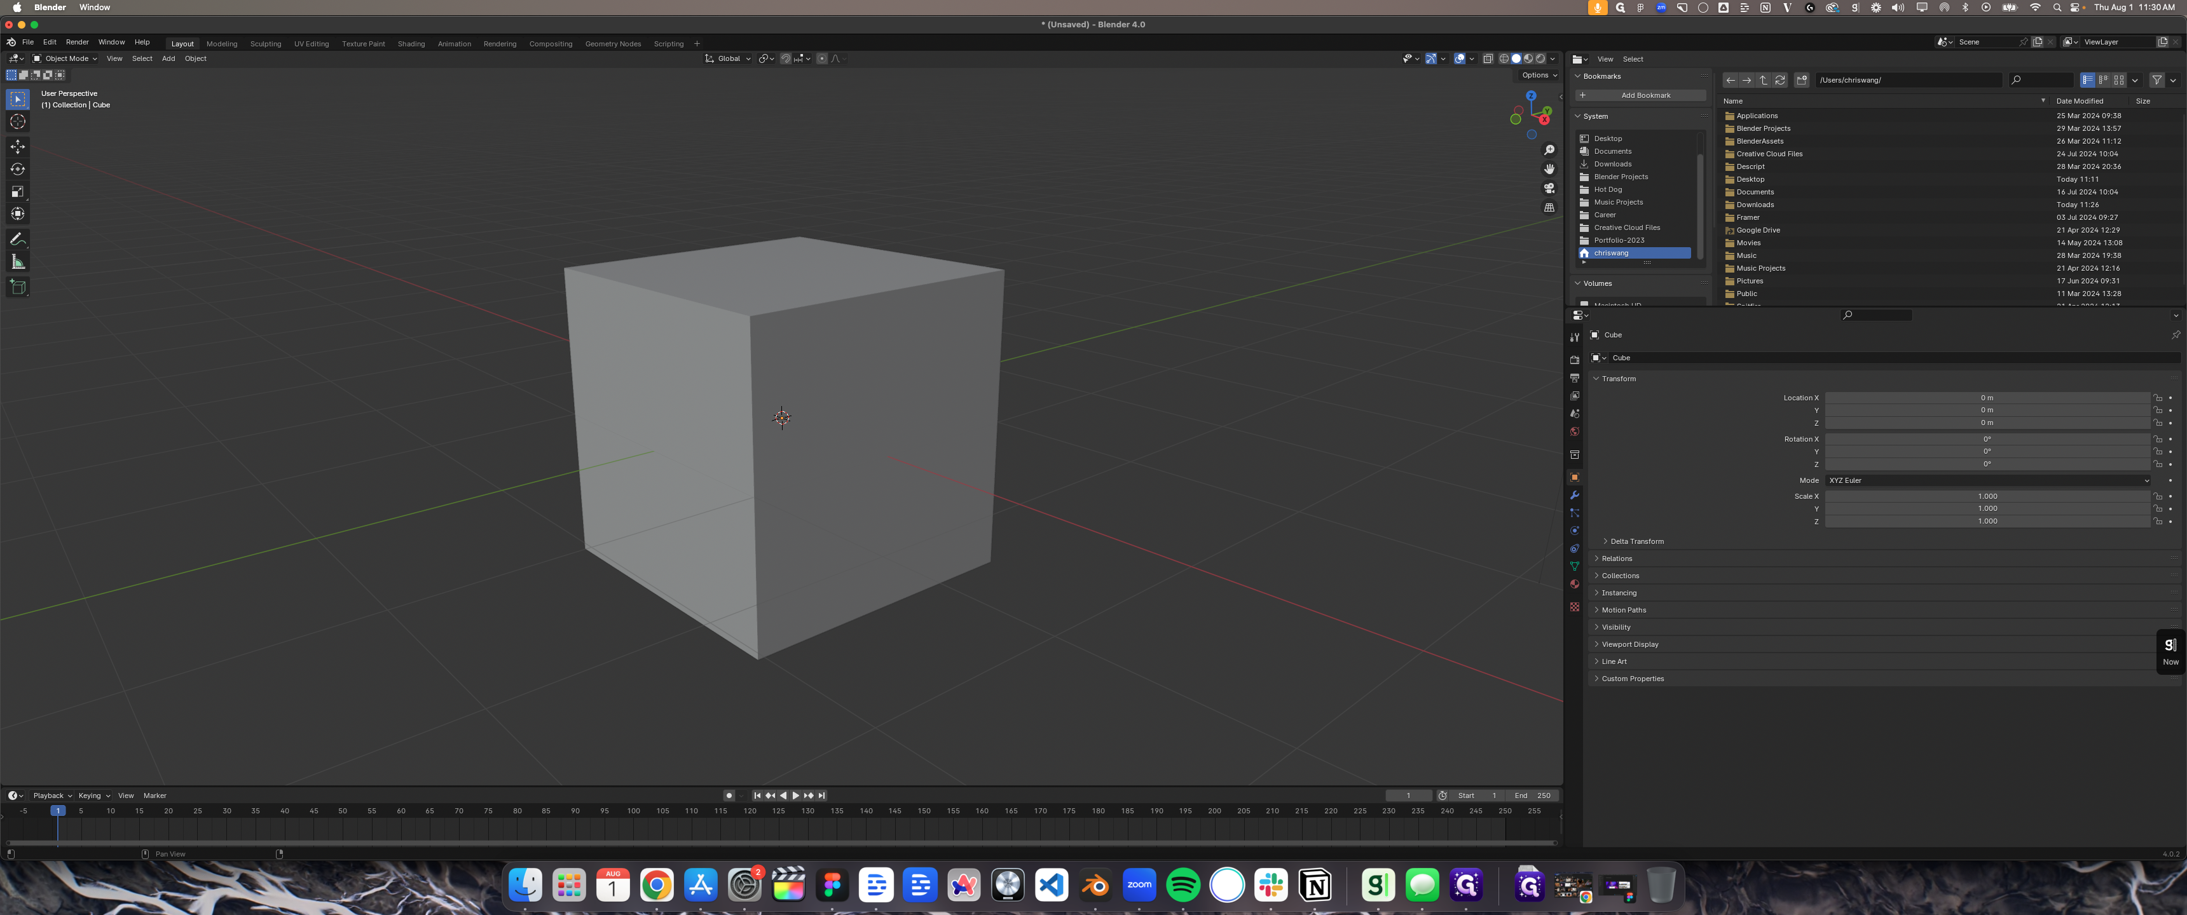Play the timeline animation
The width and height of the screenshot is (2187, 915).
click(x=795, y=796)
